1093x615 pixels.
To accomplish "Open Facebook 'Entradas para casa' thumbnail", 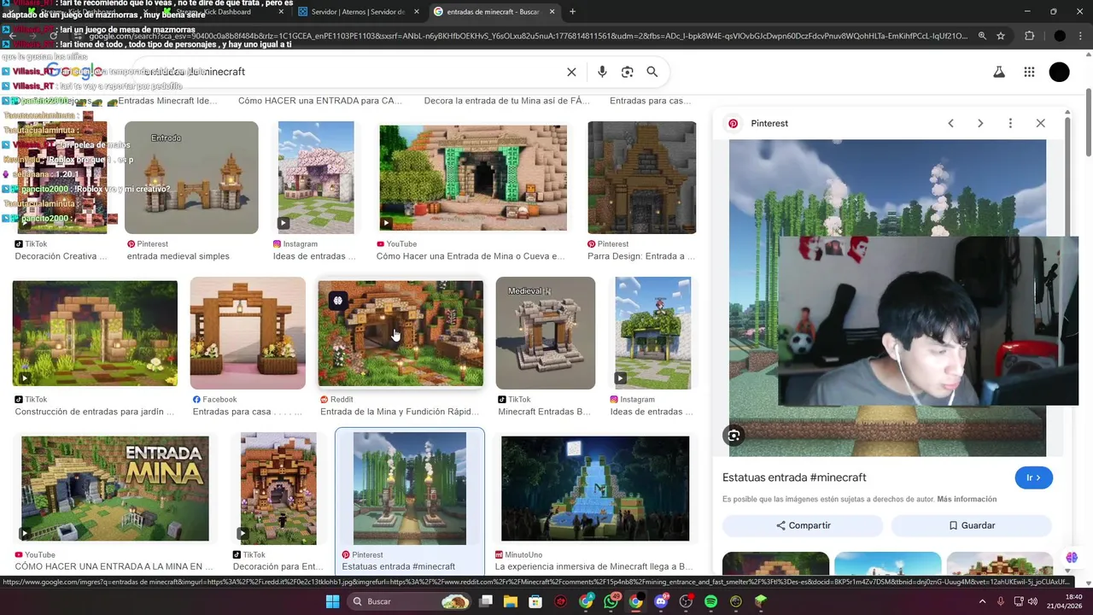I will coord(248,333).
